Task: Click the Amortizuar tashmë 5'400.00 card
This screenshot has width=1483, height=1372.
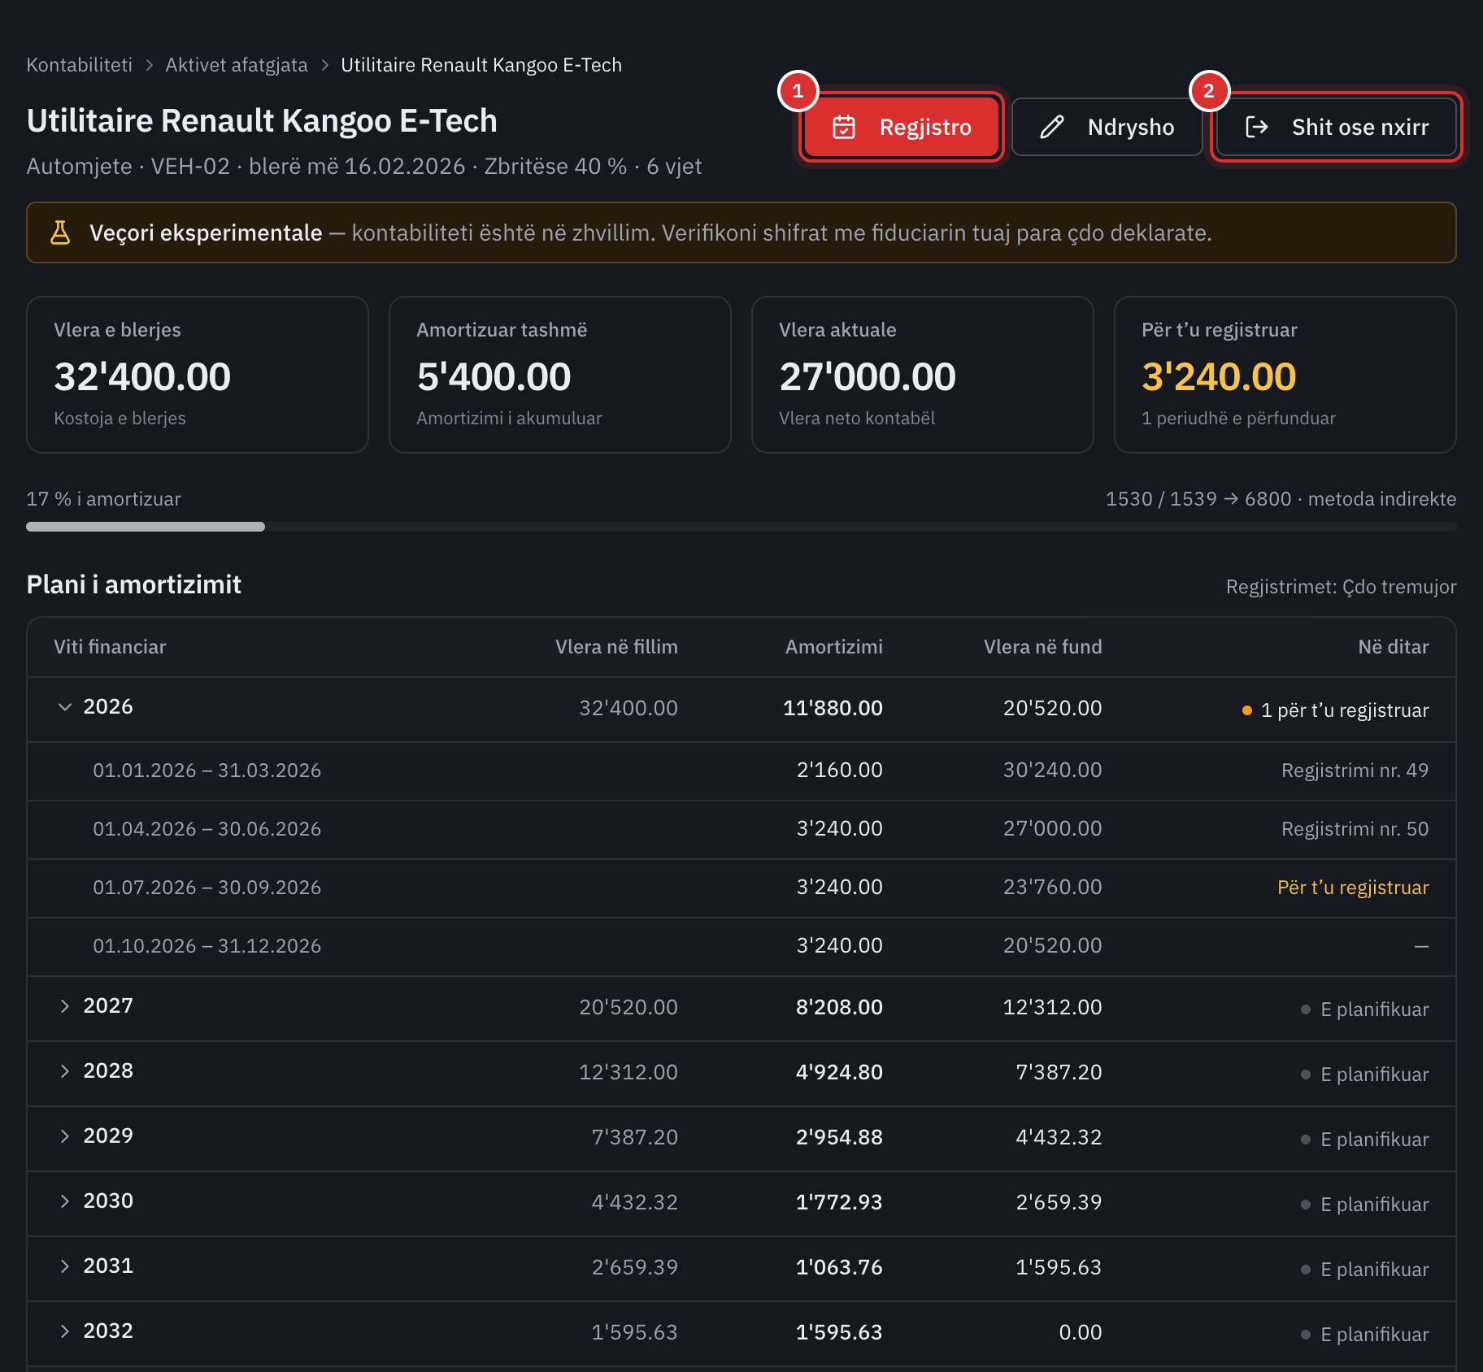Action: click(560, 375)
